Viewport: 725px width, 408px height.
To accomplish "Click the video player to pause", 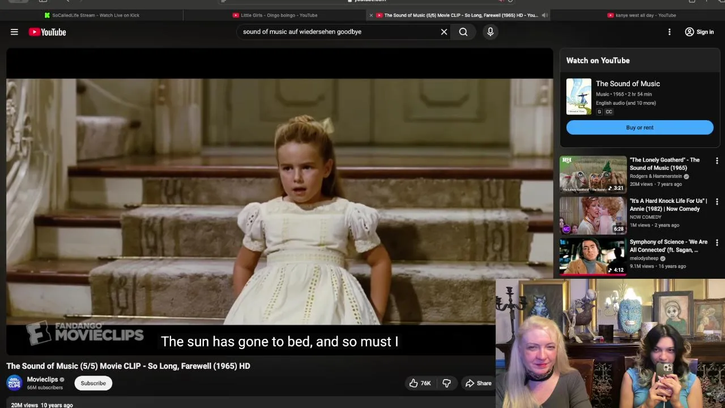I will pyautogui.click(x=279, y=201).
